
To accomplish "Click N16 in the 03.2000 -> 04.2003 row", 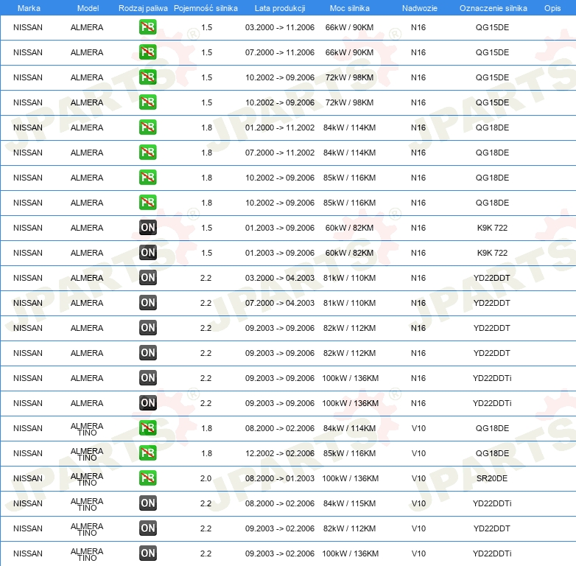I will click(x=418, y=278).
